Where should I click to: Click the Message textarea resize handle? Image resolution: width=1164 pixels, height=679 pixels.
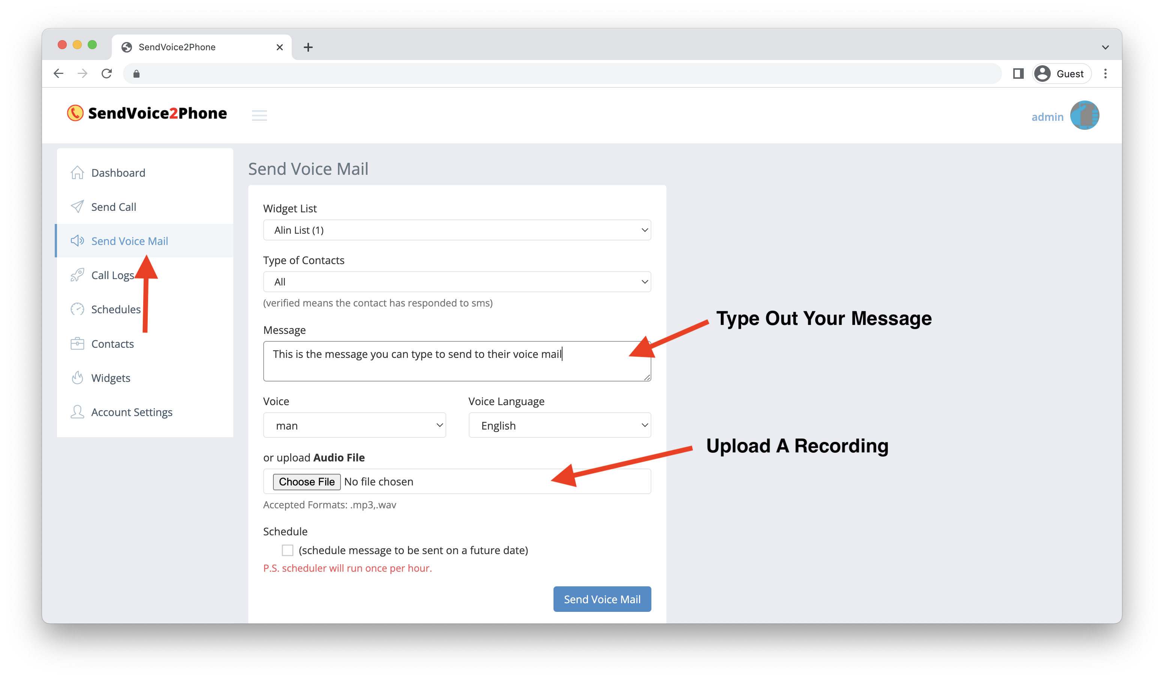[x=647, y=378]
